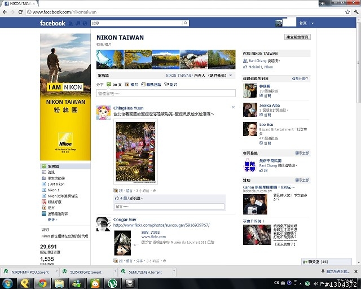Screen dimensions: 361x289
Task: Open the first sky photo in strip
Action: click(x=110, y=59)
